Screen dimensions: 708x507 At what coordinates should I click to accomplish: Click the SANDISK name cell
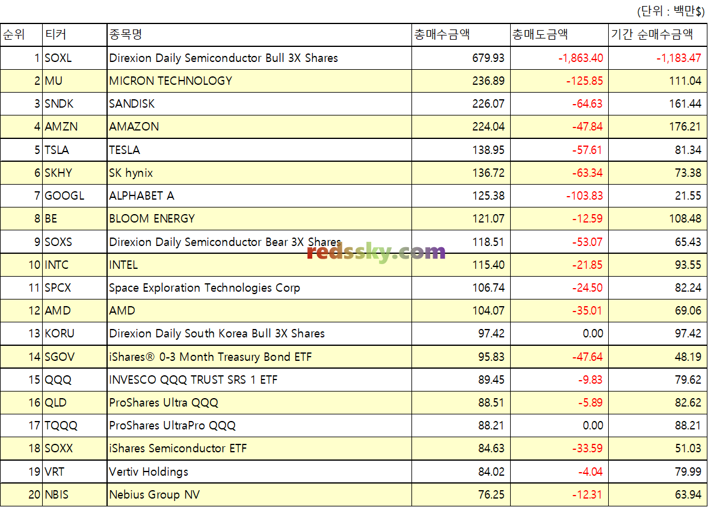(x=259, y=104)
